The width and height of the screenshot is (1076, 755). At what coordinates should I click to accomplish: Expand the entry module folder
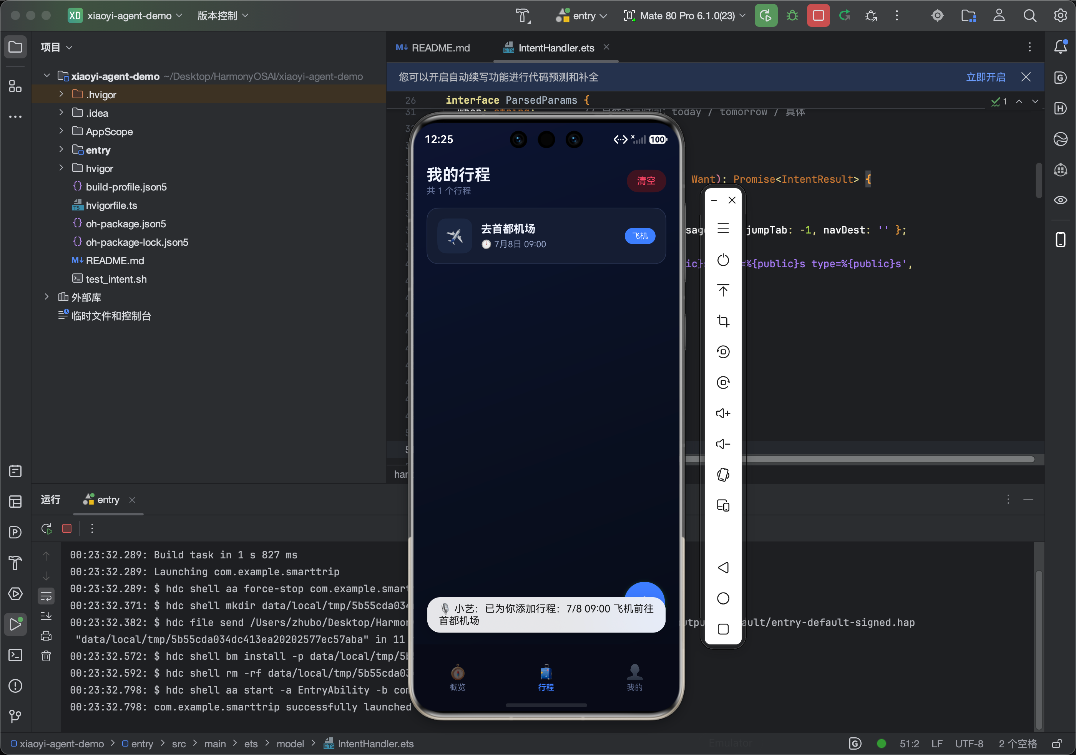(x=61, y=149)
